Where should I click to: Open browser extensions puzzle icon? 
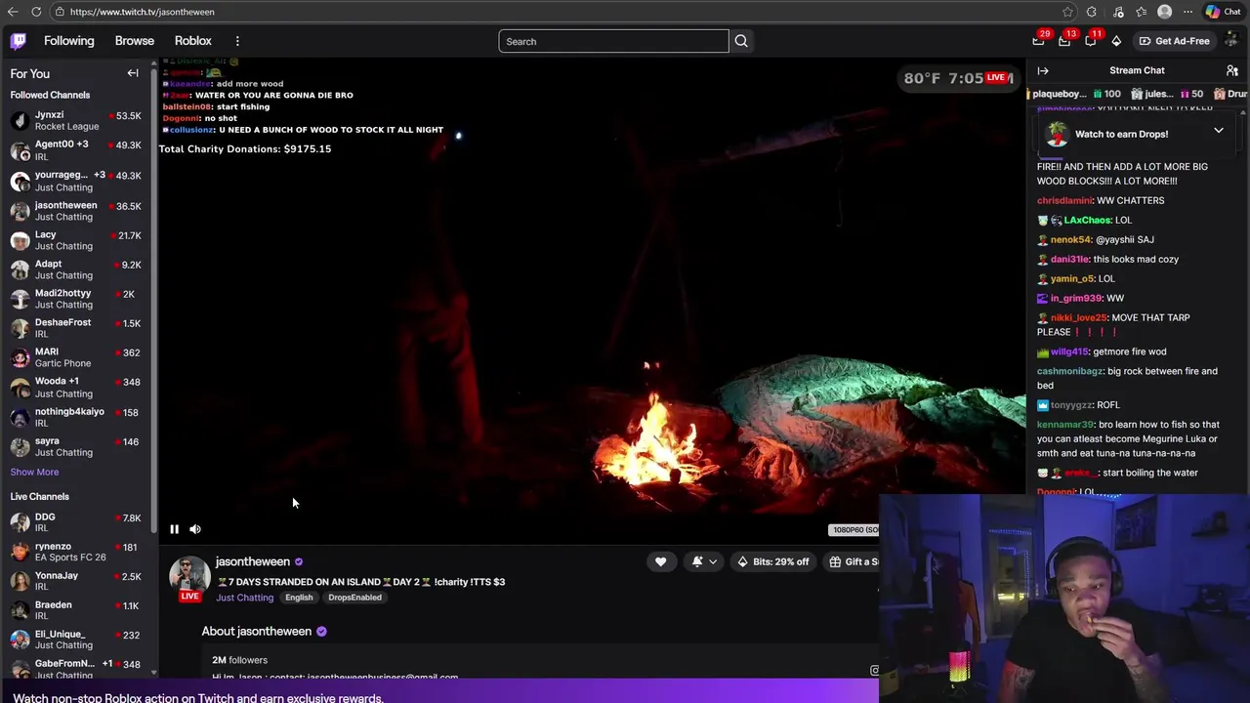pyautogui.click(x=1091, y=12)
